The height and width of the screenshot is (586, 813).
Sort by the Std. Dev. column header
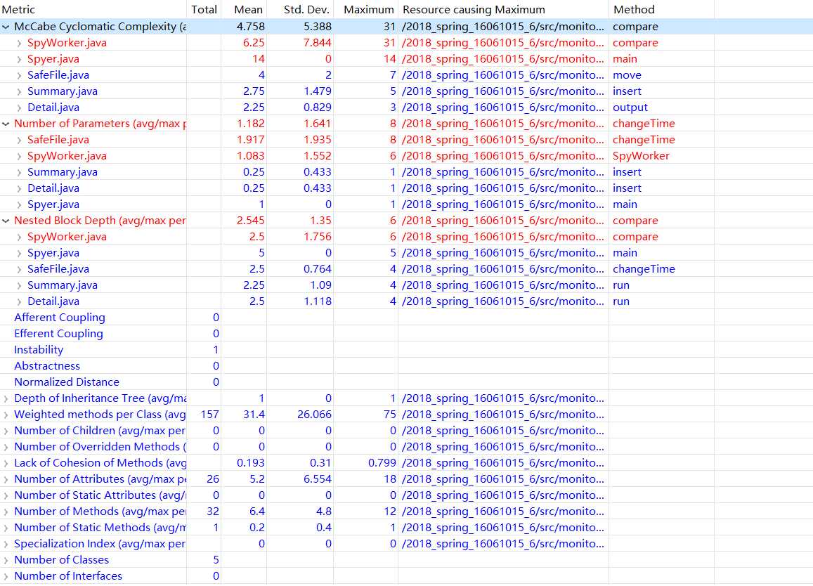point(300,9)
